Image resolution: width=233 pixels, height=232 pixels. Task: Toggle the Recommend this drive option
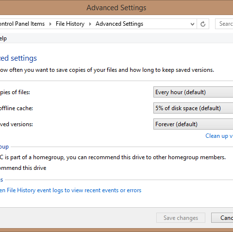[x=23, y=168]
